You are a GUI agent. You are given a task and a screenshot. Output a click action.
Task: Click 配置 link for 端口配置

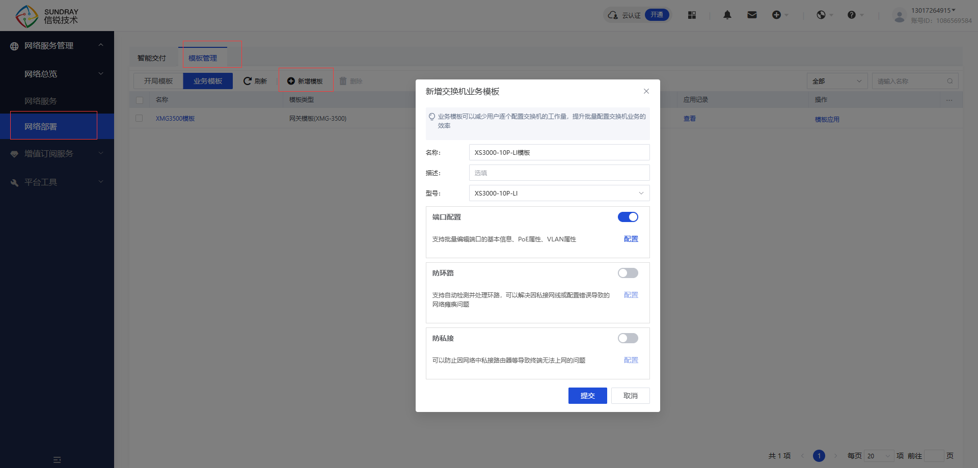pyautogui.click(x=631, y=239)
